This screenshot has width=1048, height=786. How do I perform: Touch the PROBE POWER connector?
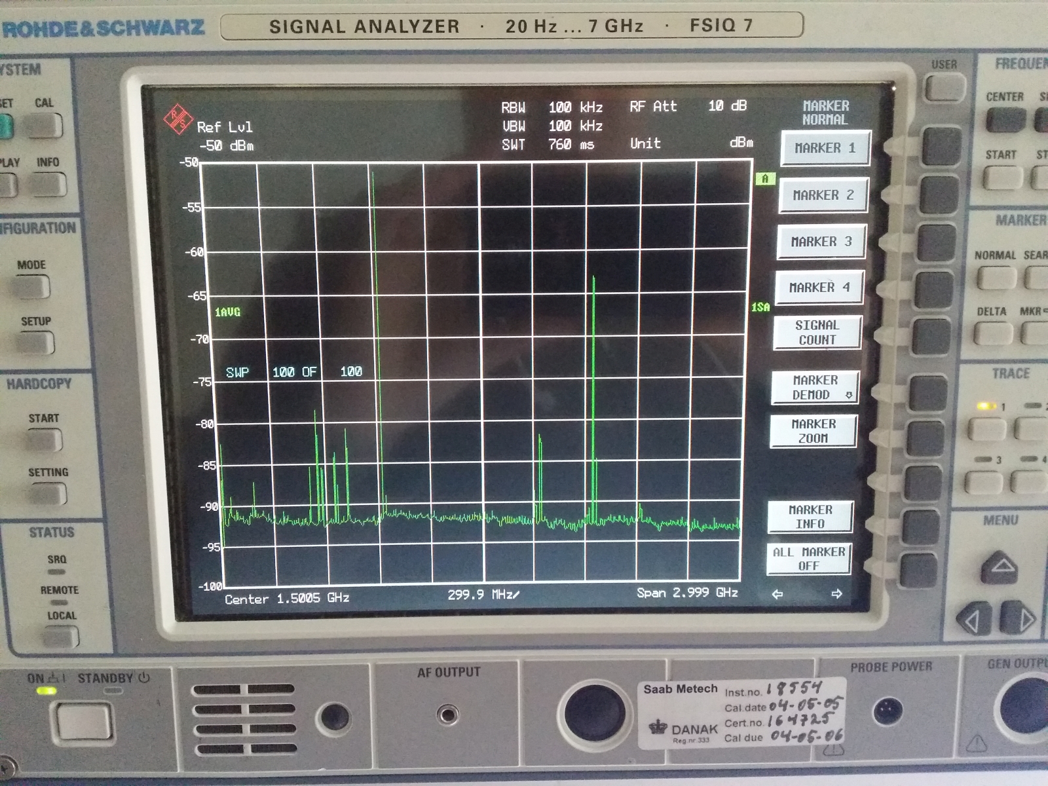pos(888,711)
